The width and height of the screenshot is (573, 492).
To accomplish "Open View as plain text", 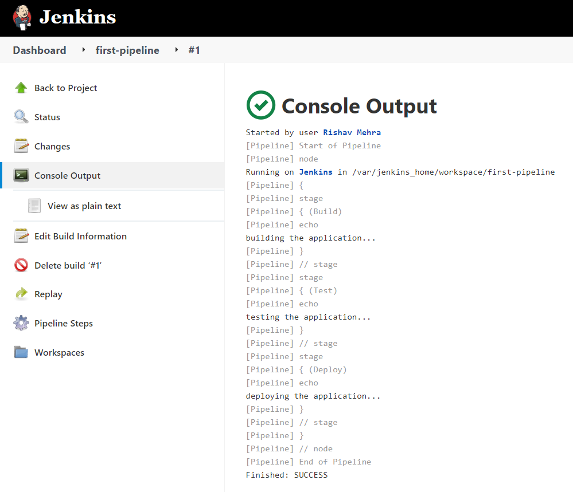I will coord(84,206).
